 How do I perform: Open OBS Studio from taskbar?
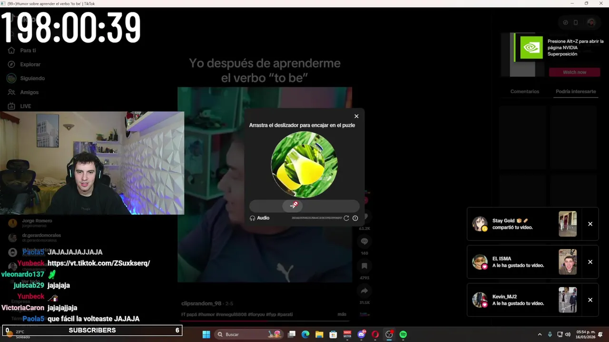pos(389,334)
